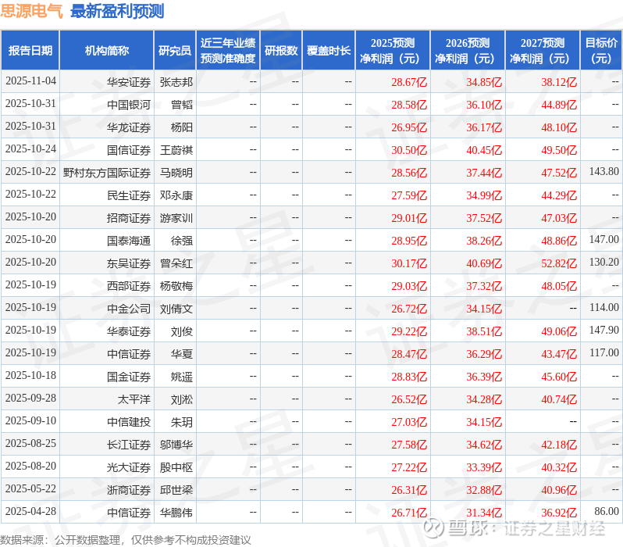Click the 42.18亿 forecast value
The height and width of the screenshot is (547, 623).
[x=559, y=445]
